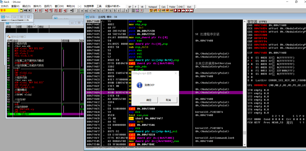
Task: Open the 文件(F) menu
Action: click(4, 6)
